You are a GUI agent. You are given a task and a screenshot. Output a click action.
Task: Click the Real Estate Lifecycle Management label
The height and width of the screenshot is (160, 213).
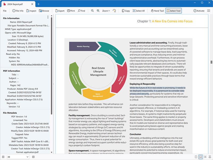(98, 71)
